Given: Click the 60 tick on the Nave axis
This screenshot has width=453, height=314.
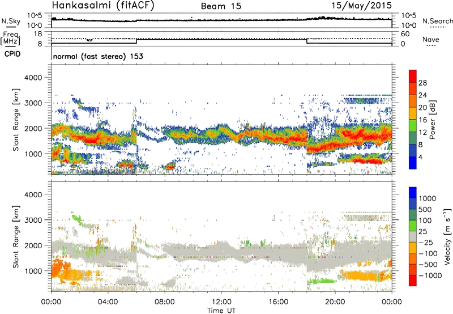Looking at the screenshot, I should pos(405,34).
